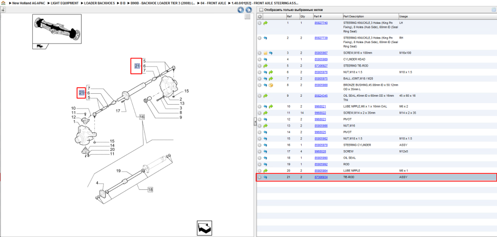Click green arrow icon on ref 6 row
The image size is (497, 237).
[x=271, y=72]
